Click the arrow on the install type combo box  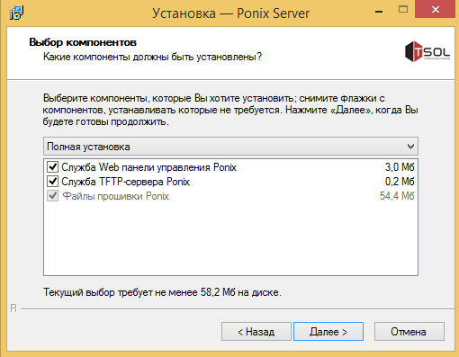point(410,147)
